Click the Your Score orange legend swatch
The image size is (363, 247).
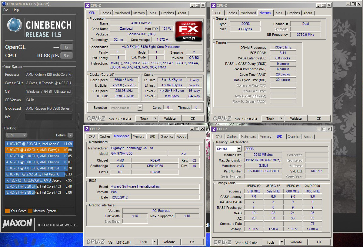(7, 211)
